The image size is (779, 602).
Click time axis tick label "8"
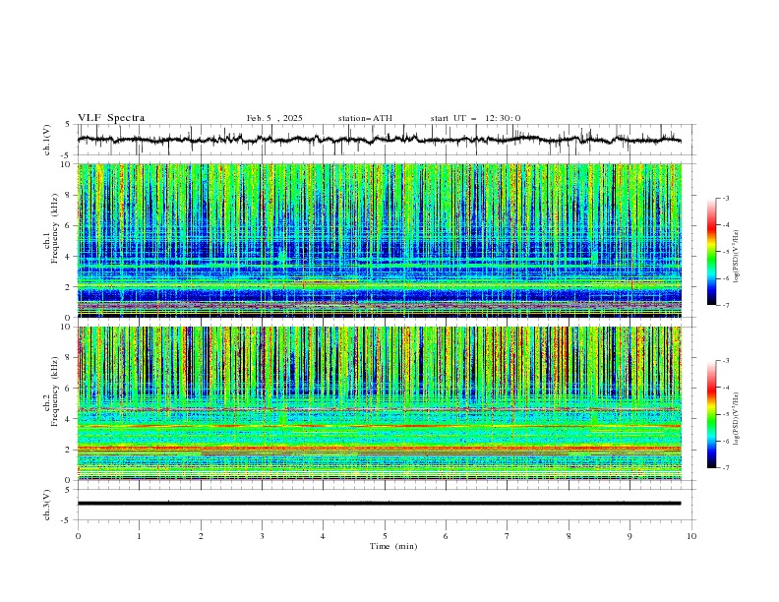coord(569,536)
